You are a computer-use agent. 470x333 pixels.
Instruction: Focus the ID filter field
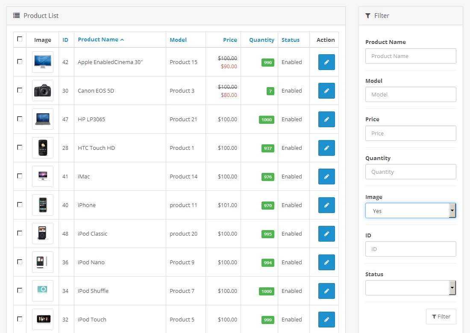click(411, 249)
